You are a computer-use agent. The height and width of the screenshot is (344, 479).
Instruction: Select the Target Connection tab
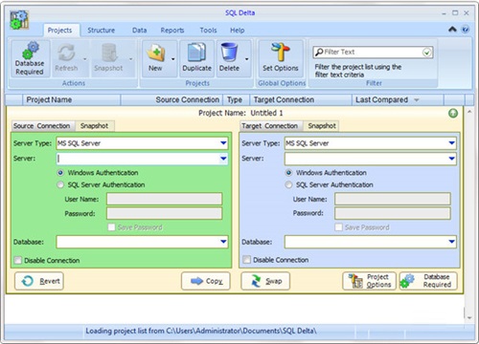[270, 126]
